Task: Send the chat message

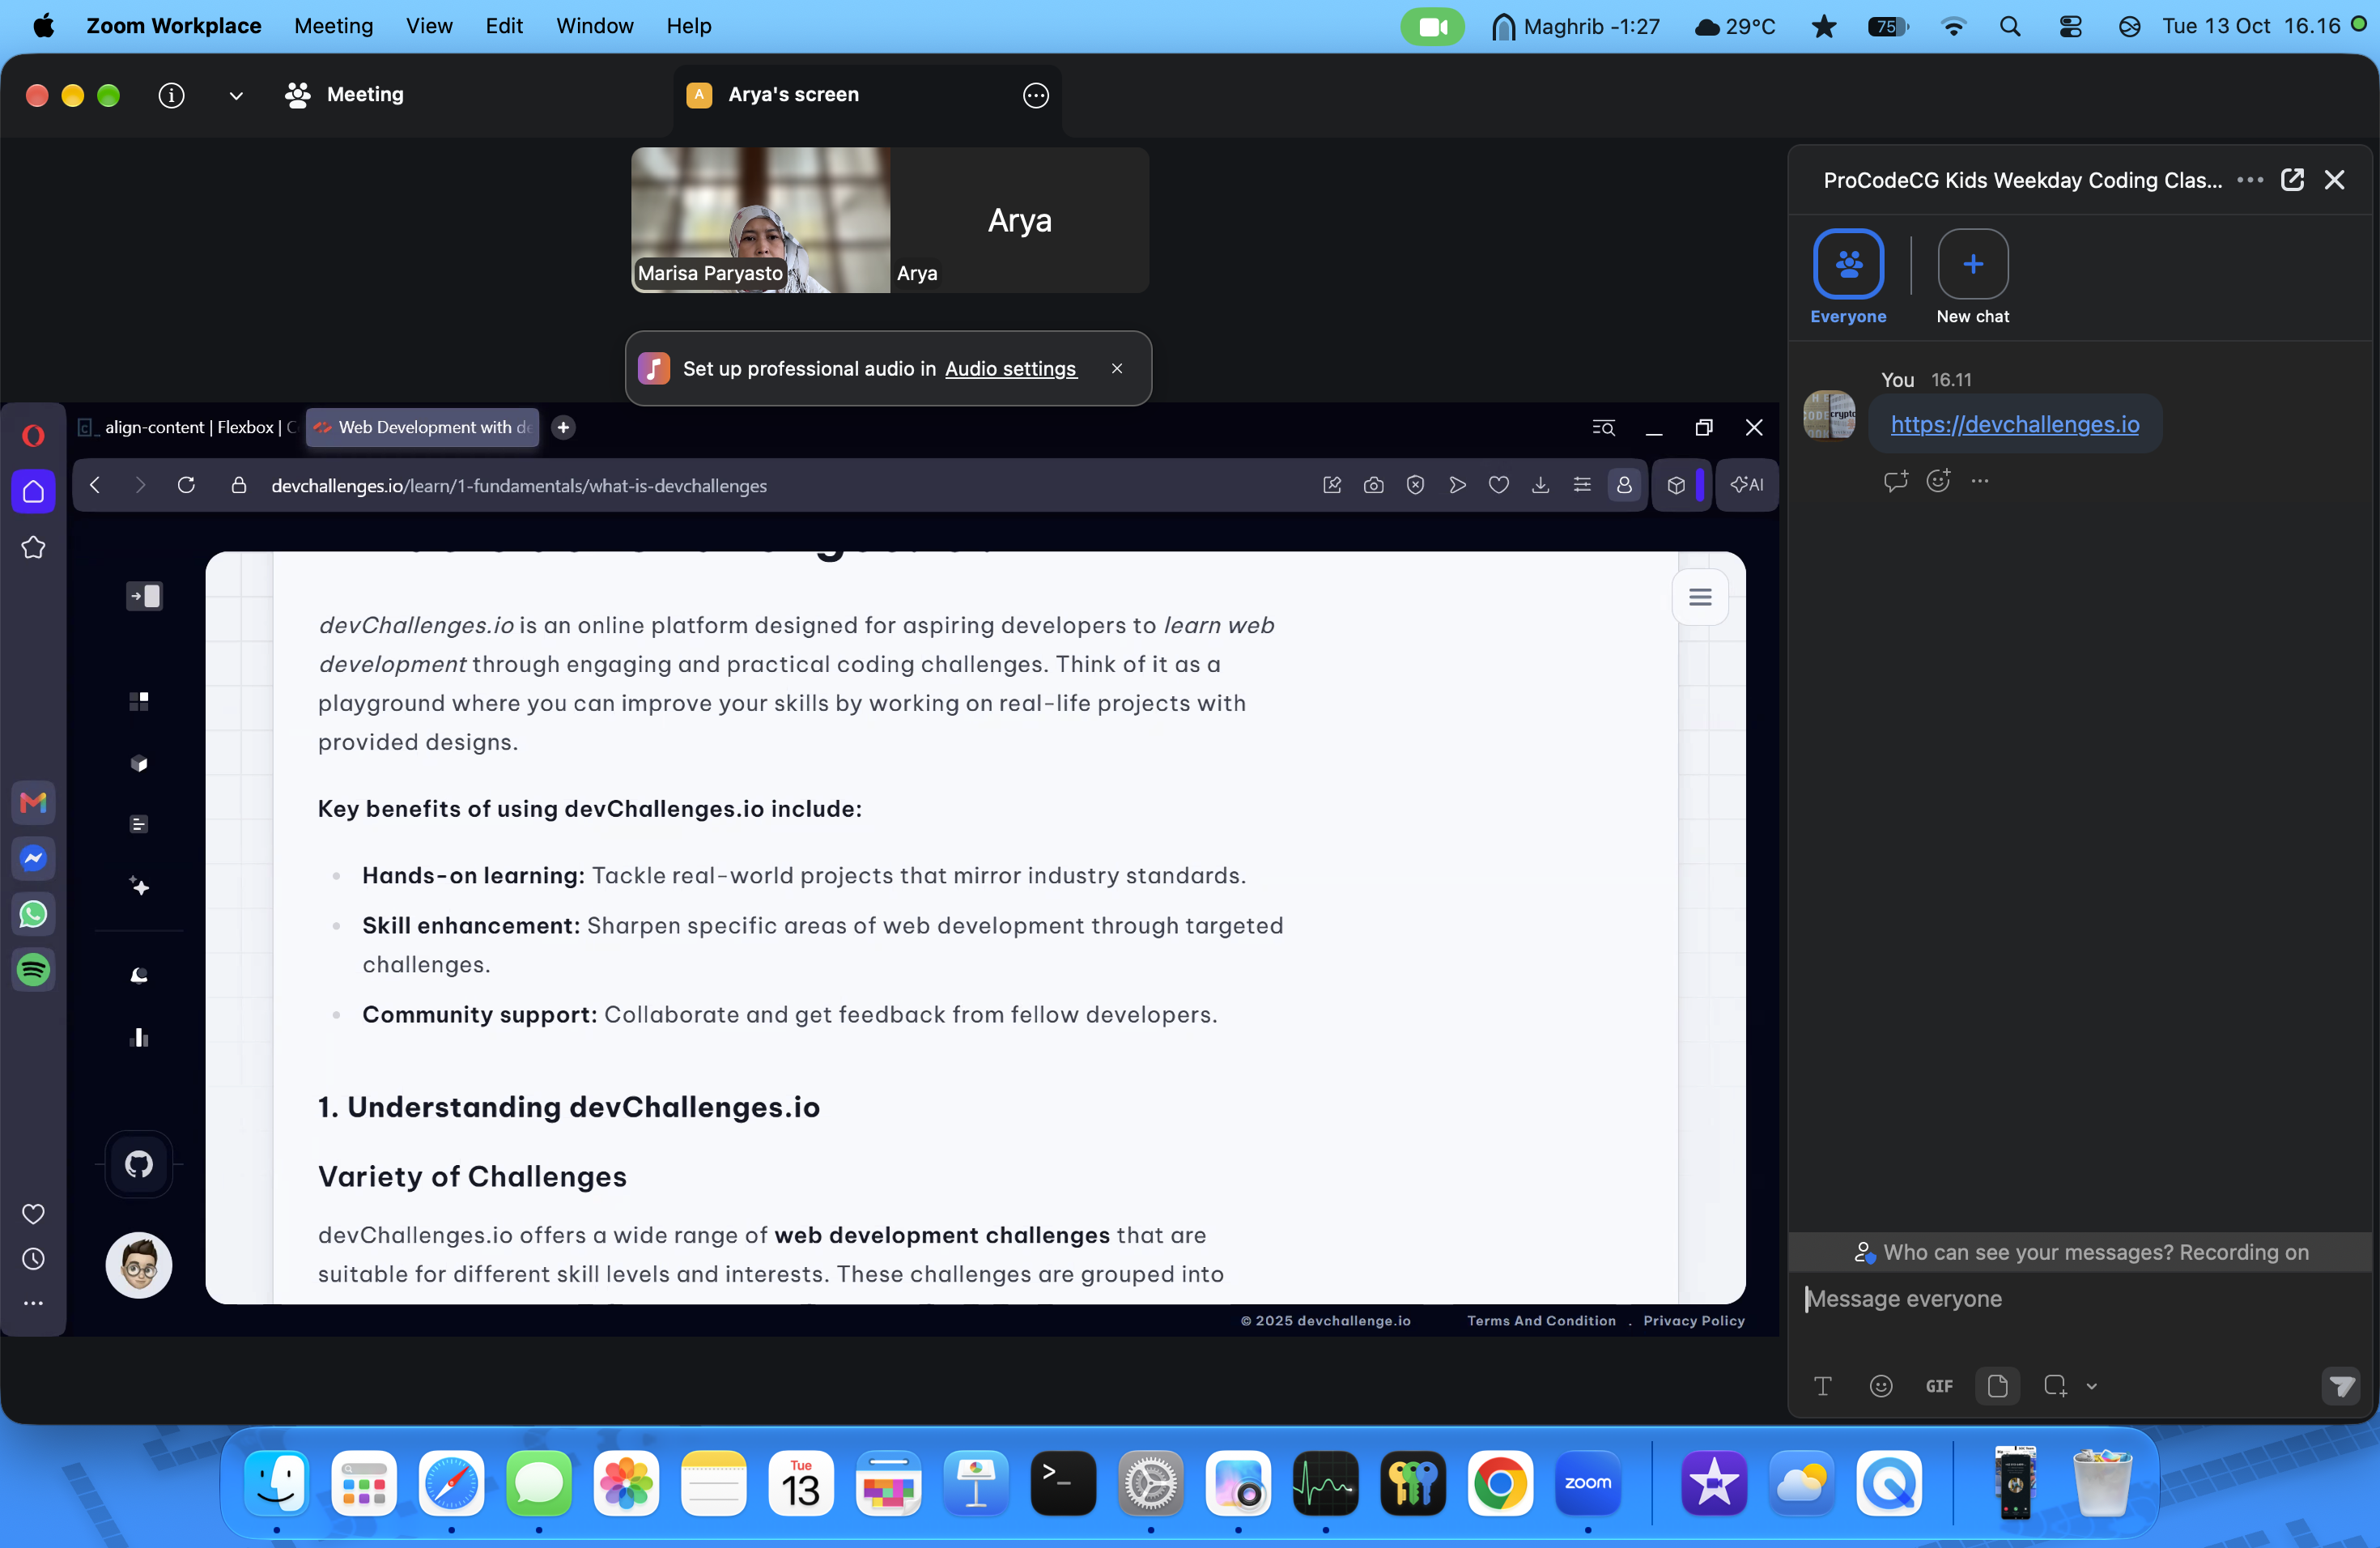Action: [2341, 1386]
